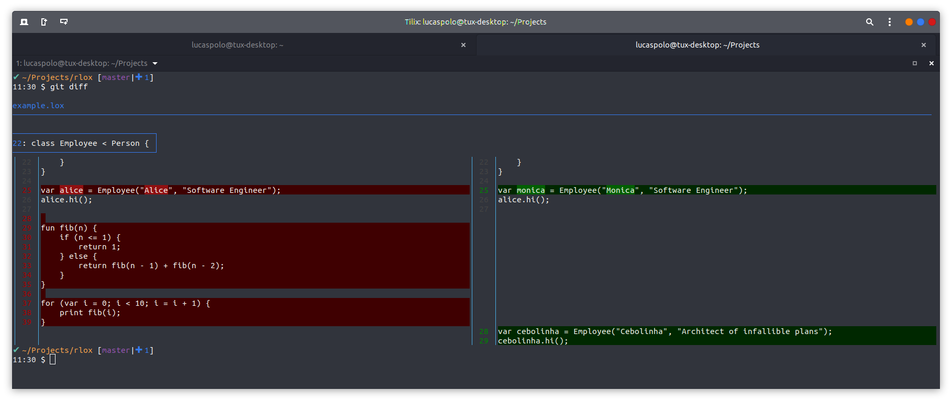
Task: Close the "~/Projects" session tab
Action: 923,45
